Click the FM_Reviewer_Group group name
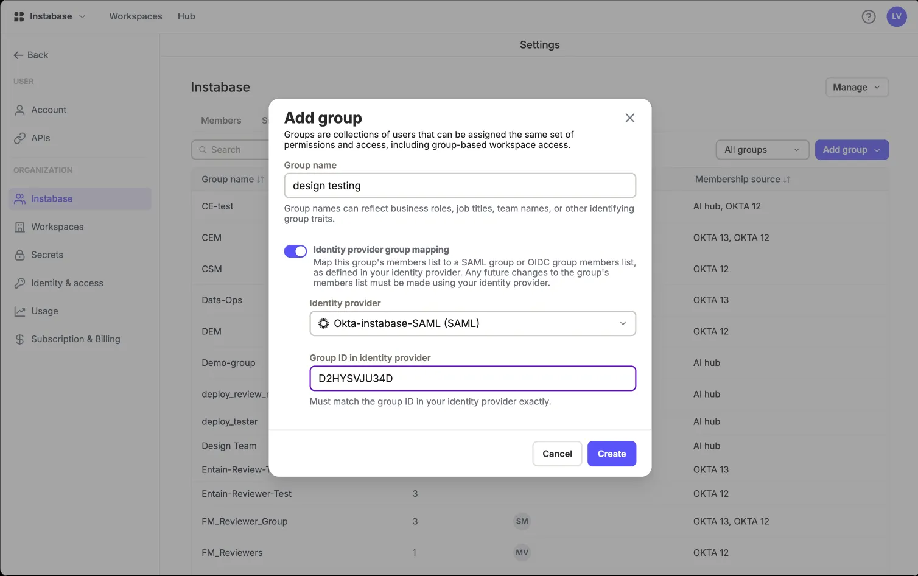This screenshot has height=576, width=918. [x=245, y=522]
